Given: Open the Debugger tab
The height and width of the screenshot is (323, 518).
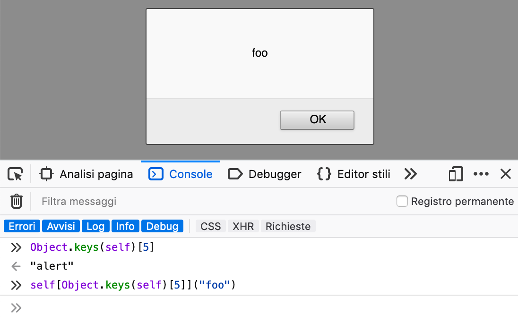Looking at the screenshot, I should click(265, 174).
